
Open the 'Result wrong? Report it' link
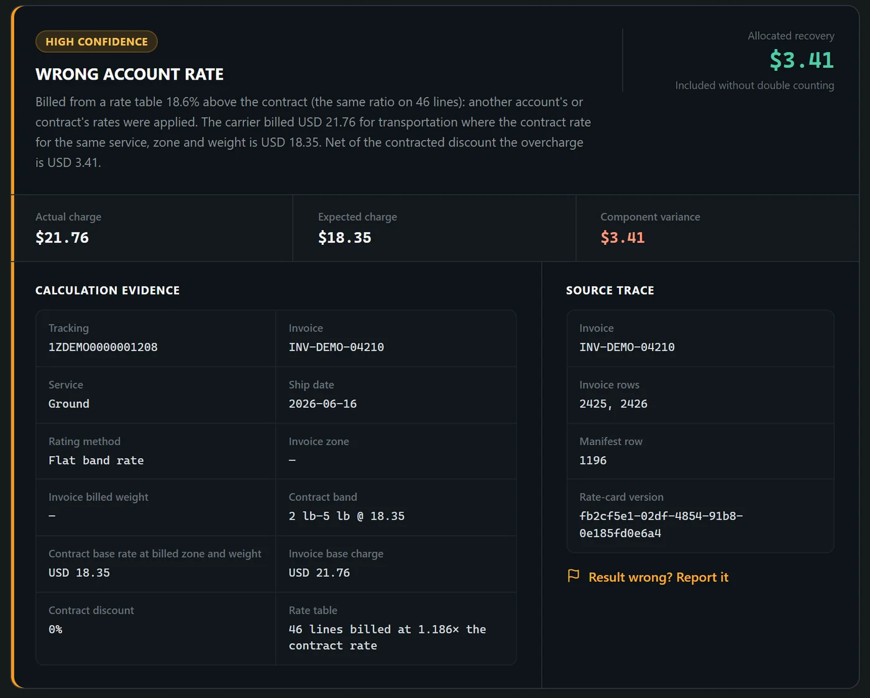(x=658, y=577)
